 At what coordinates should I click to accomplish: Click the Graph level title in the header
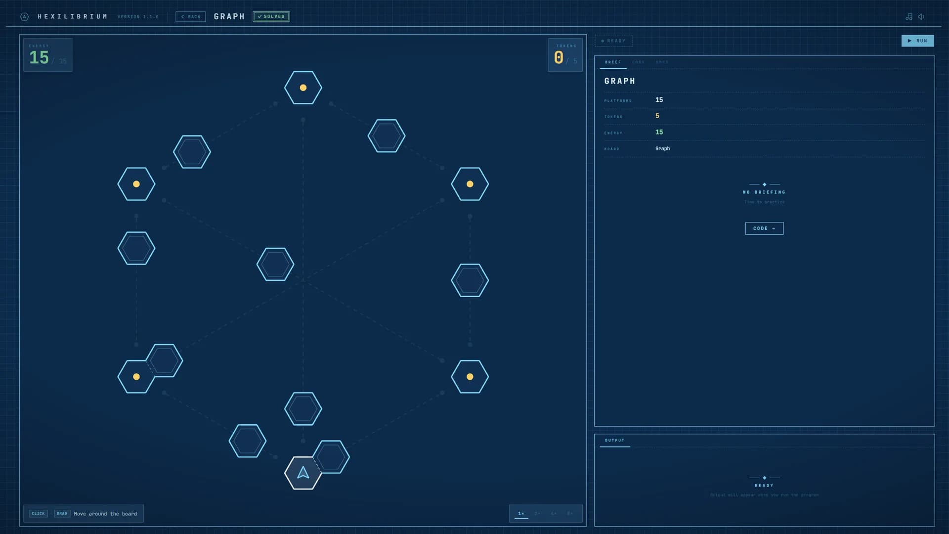(229, 17)
